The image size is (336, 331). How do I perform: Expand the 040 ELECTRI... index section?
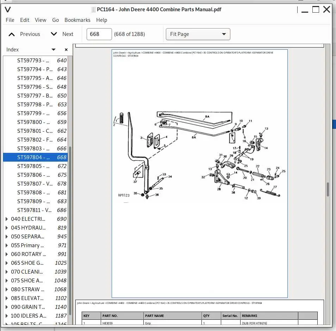click(x=7, y=219)
